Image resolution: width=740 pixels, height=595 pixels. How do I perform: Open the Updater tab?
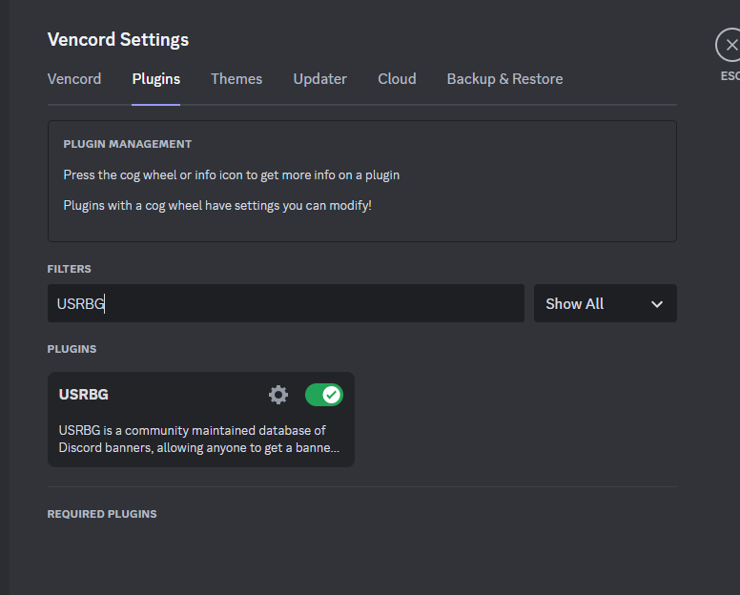click(320, 79)
